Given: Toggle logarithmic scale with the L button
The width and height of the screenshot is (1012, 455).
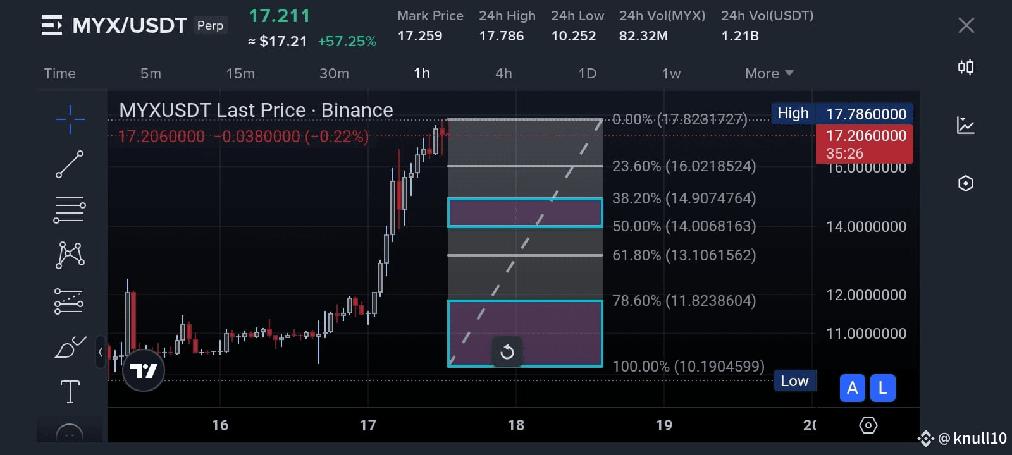Looking at the screenshot, I should click(882, 388).
